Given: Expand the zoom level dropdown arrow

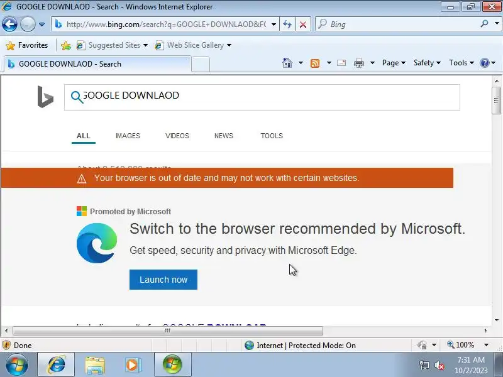Looking at the screenshot, I should point(486,345).
